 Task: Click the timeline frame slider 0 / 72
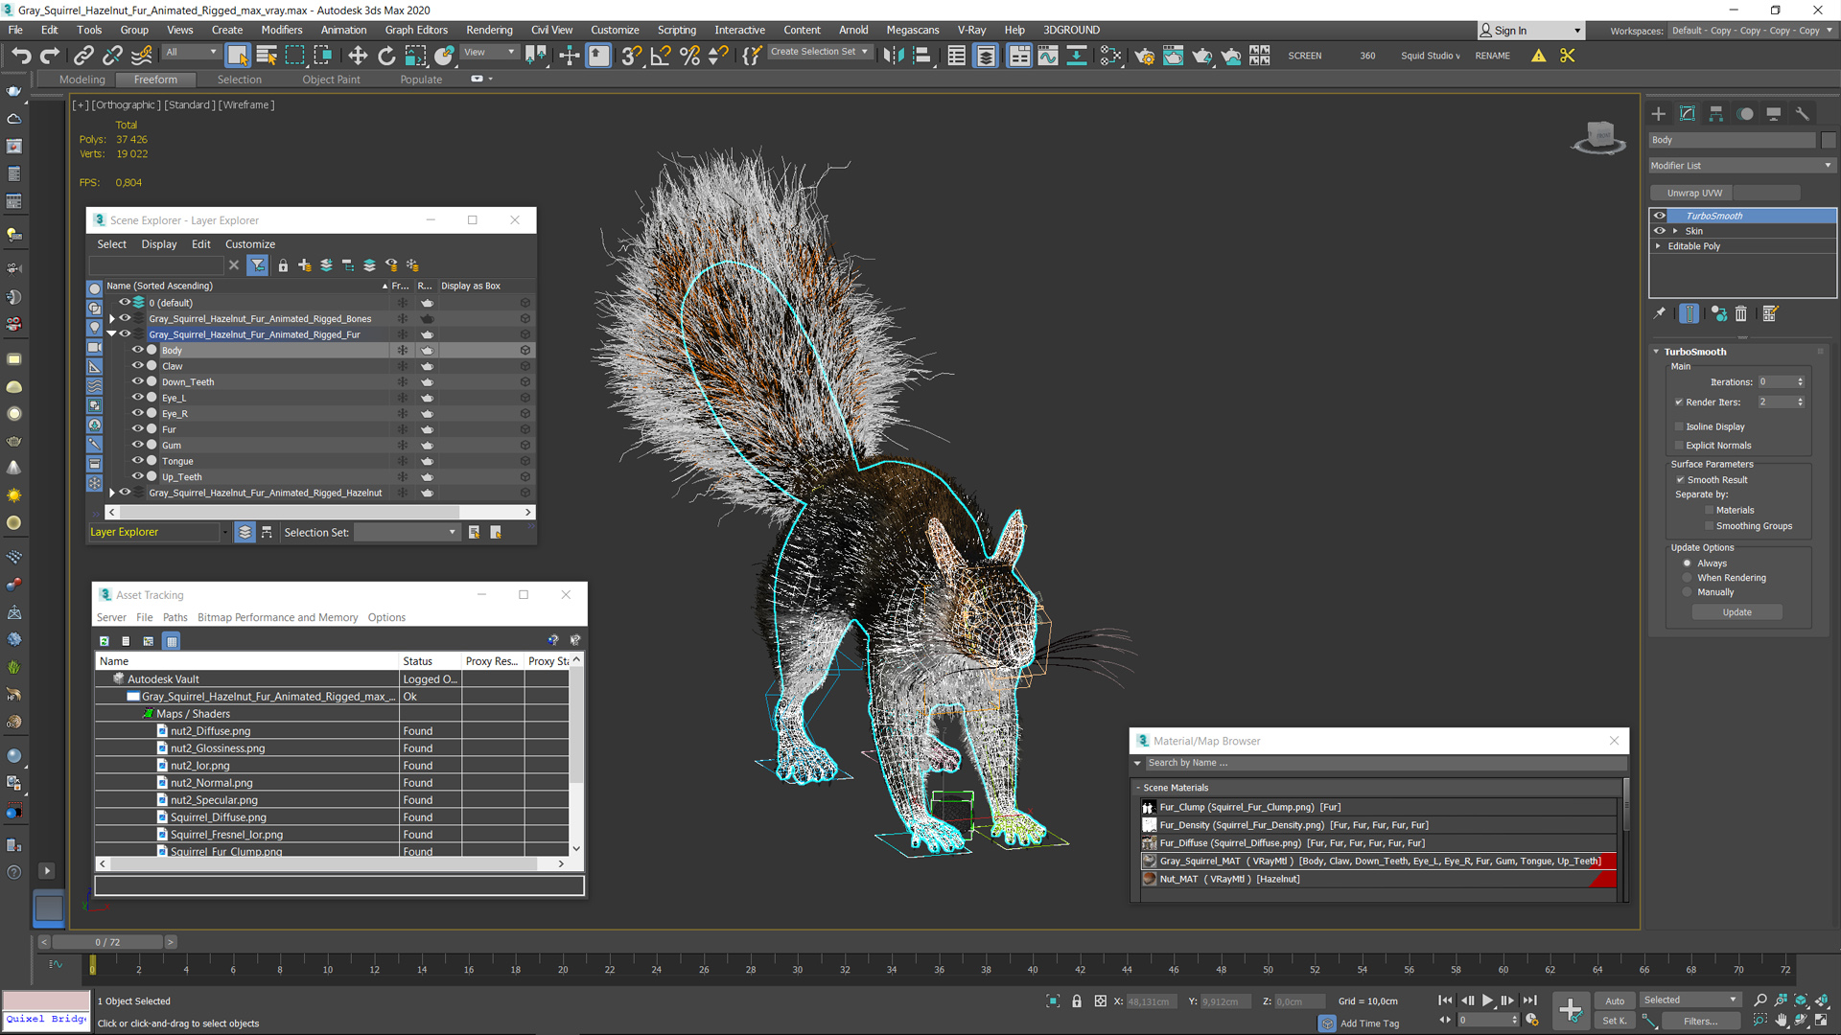coord(106,942)
